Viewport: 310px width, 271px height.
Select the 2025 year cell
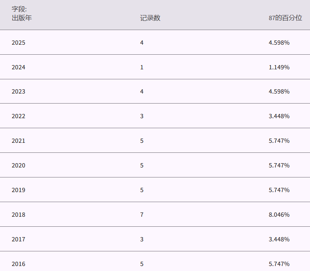pyautogui.click(x=18, y=42)
